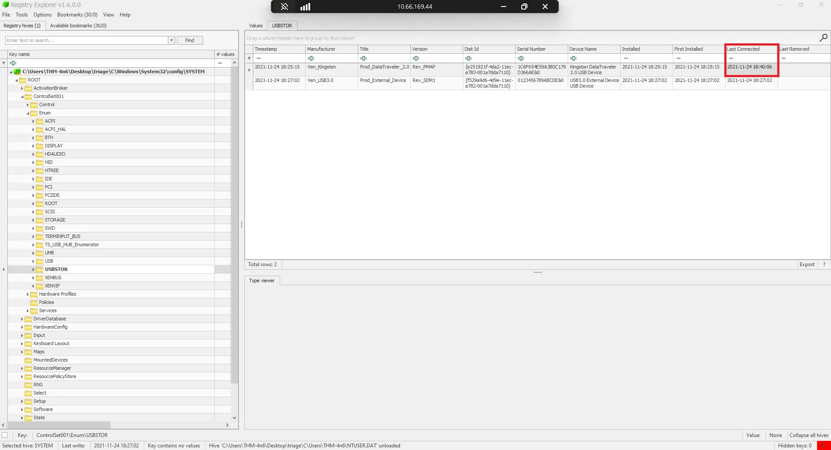The width and height of the screenshot is (831, 450).
Task: Click the Timestamp column filter operator icon
Action: 258,58
